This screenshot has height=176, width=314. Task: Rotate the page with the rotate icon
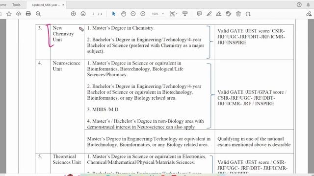248,14
